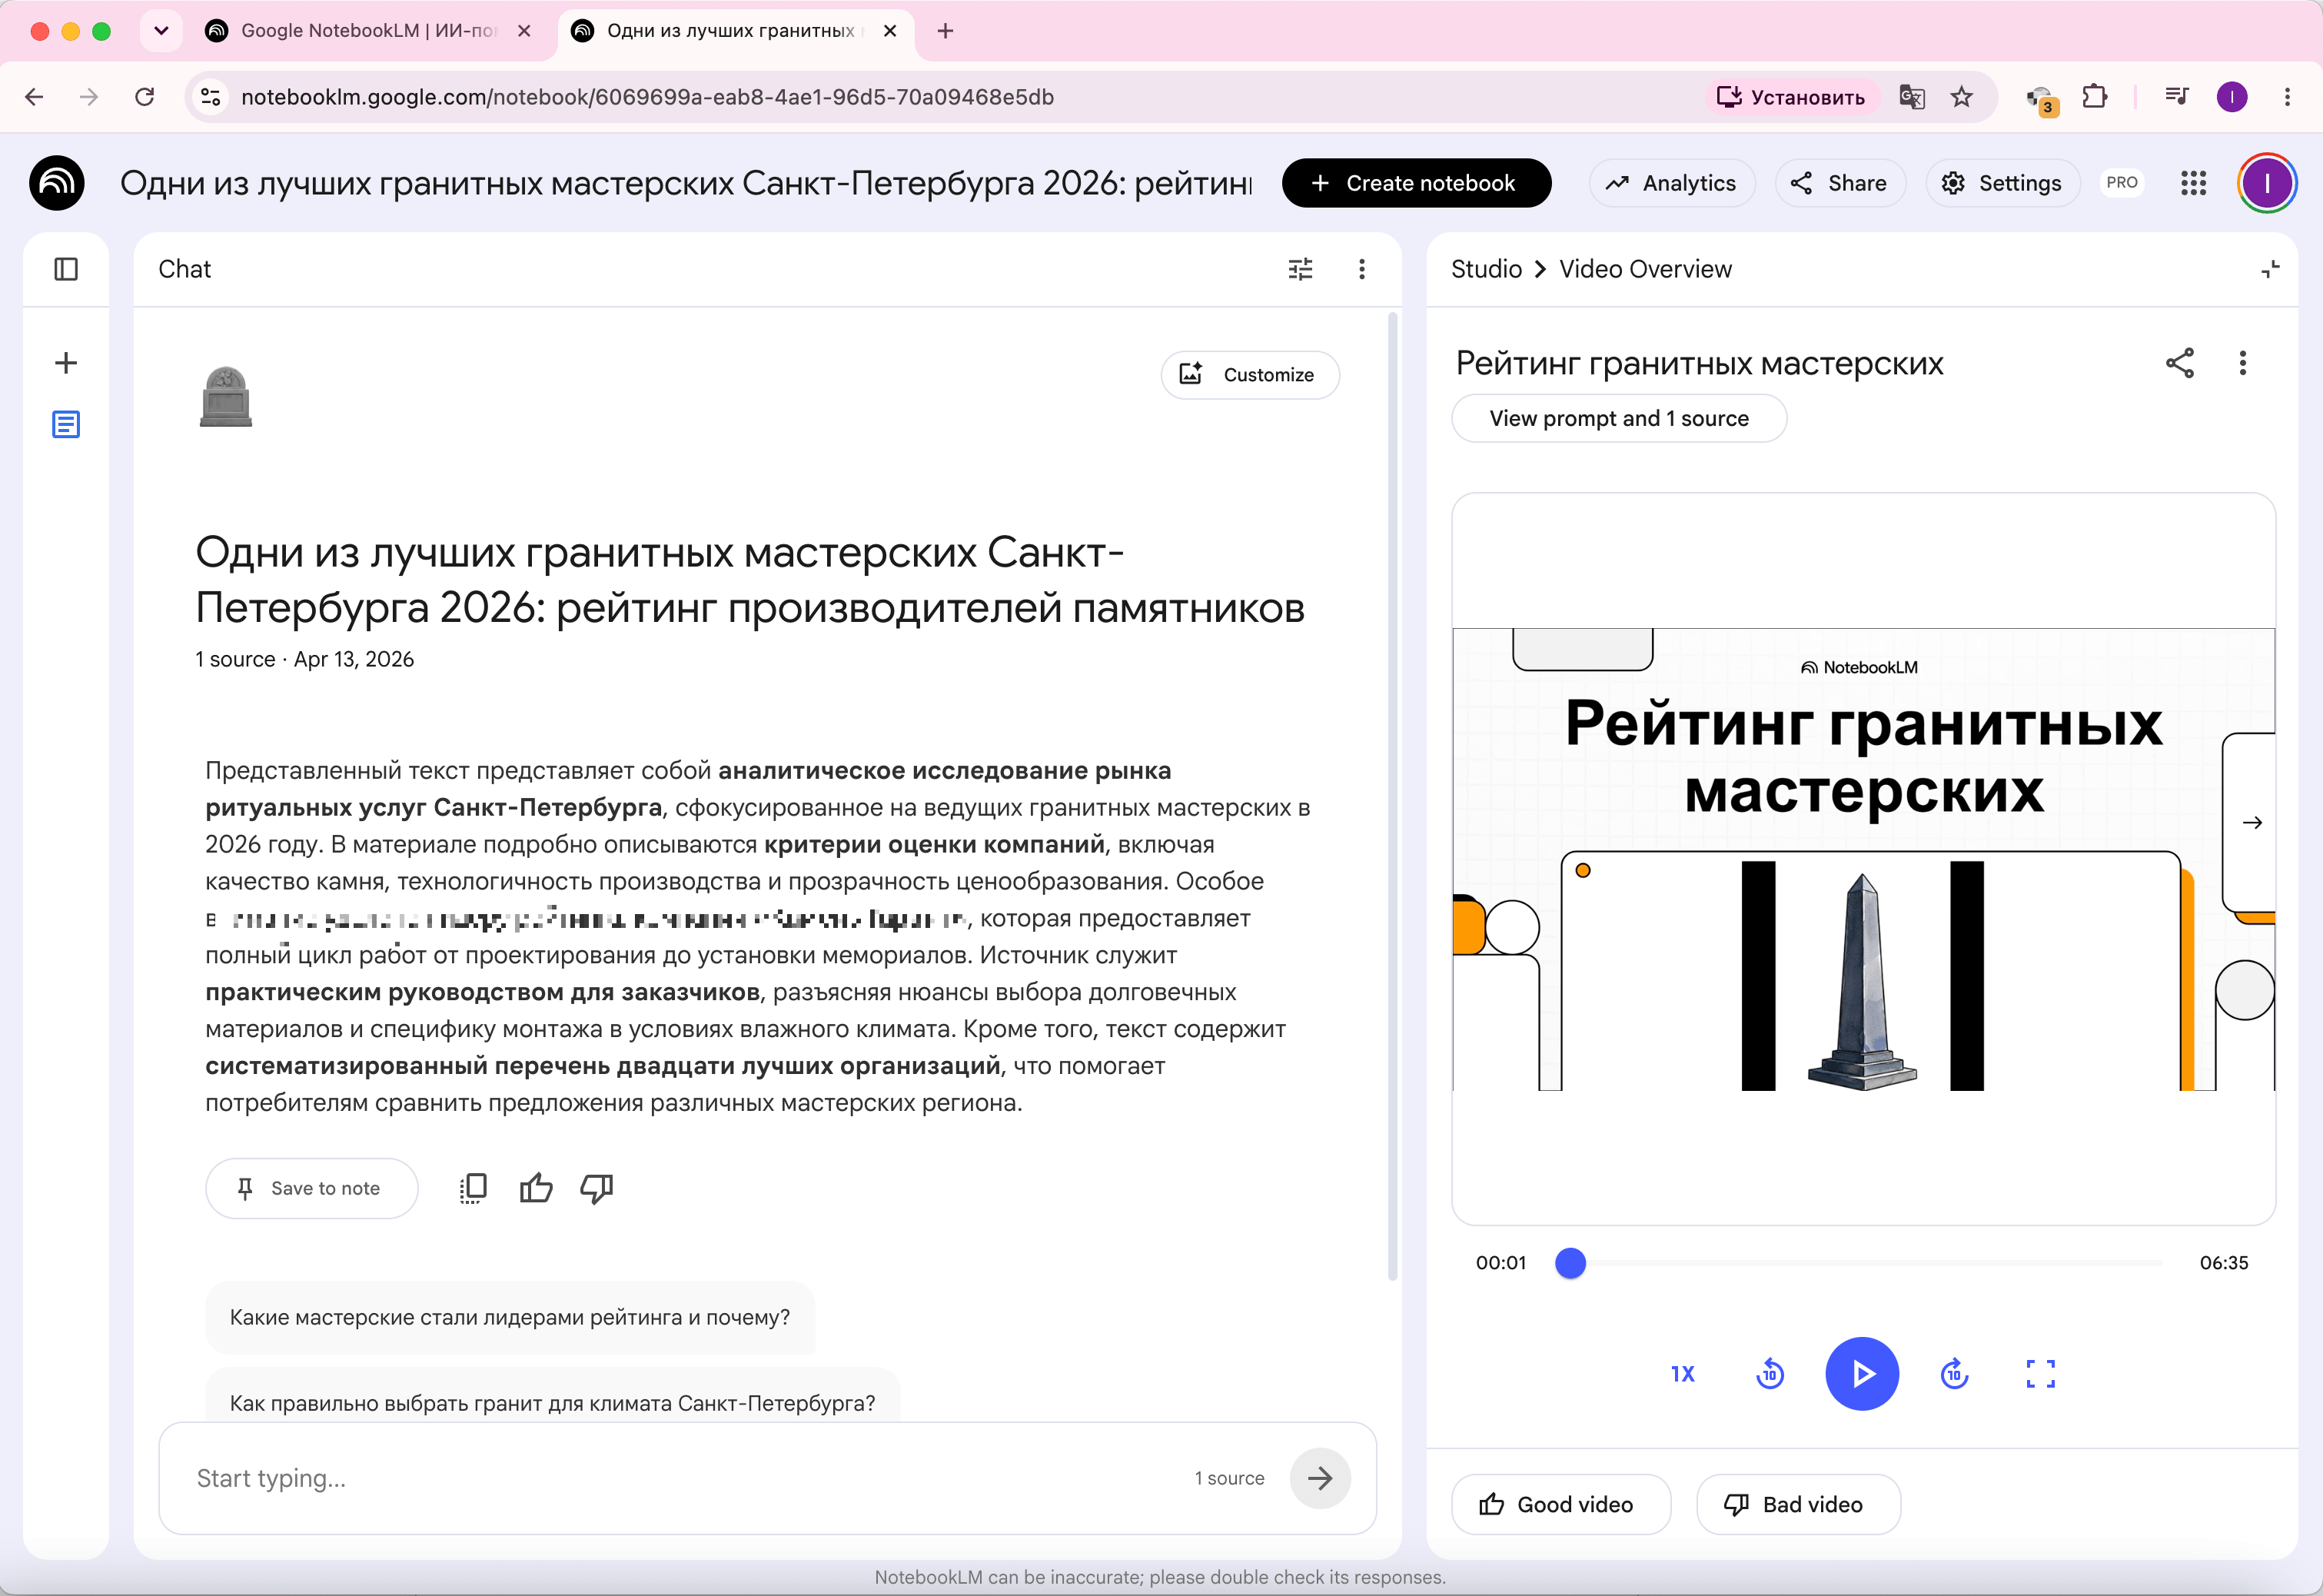
Task: Click the Customize button
Action: pos(1250,375)
